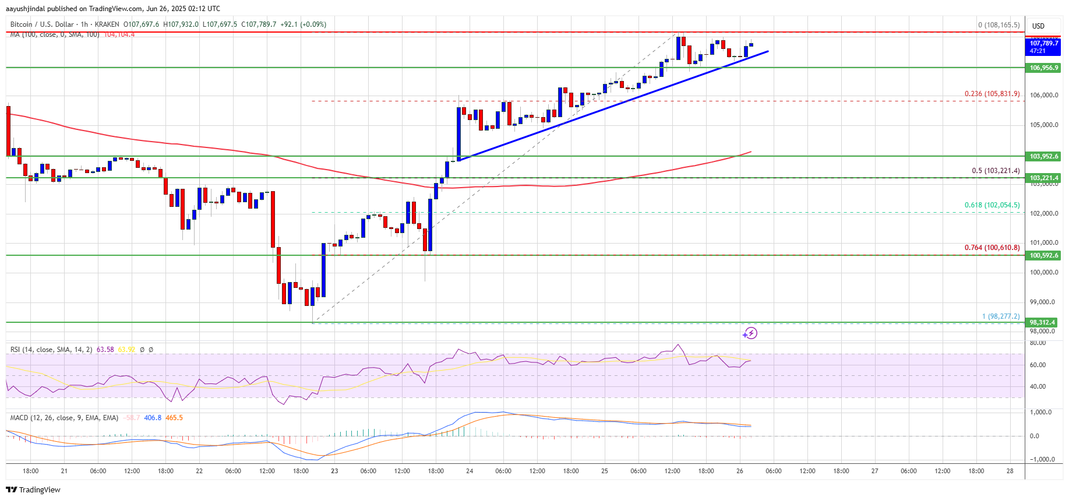
Task: Click the 1h interval in chart title
Action: click(x=84, y=24)
